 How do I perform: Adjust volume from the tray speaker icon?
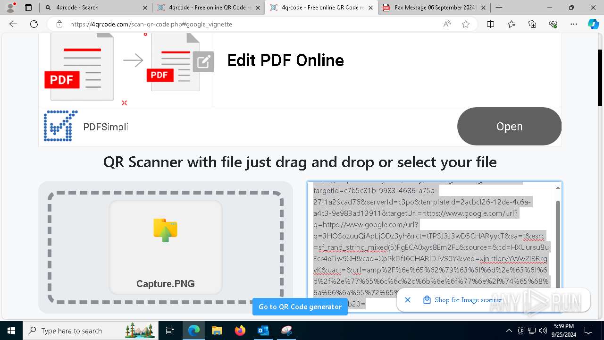click(x=543, y=331)
